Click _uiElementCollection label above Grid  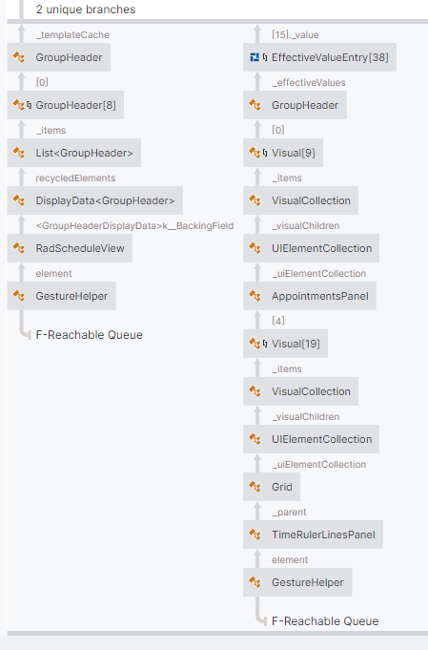pos(319,464)
